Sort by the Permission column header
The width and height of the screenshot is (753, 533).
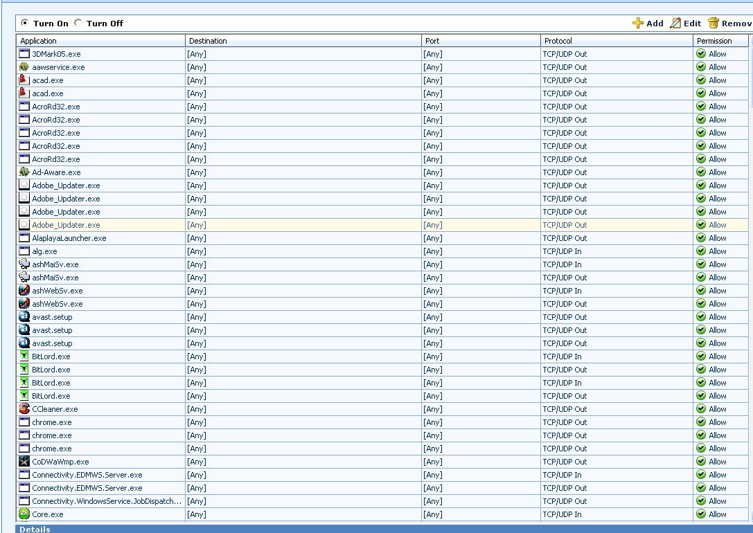pyautogui.click(x=721, y=41)
